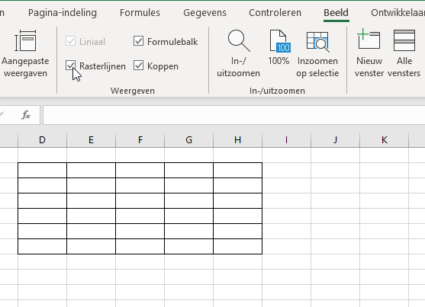Arrange Alle vensters
Image resolution: width=425 pixels, height=307 pixels.
pos(404,53)
